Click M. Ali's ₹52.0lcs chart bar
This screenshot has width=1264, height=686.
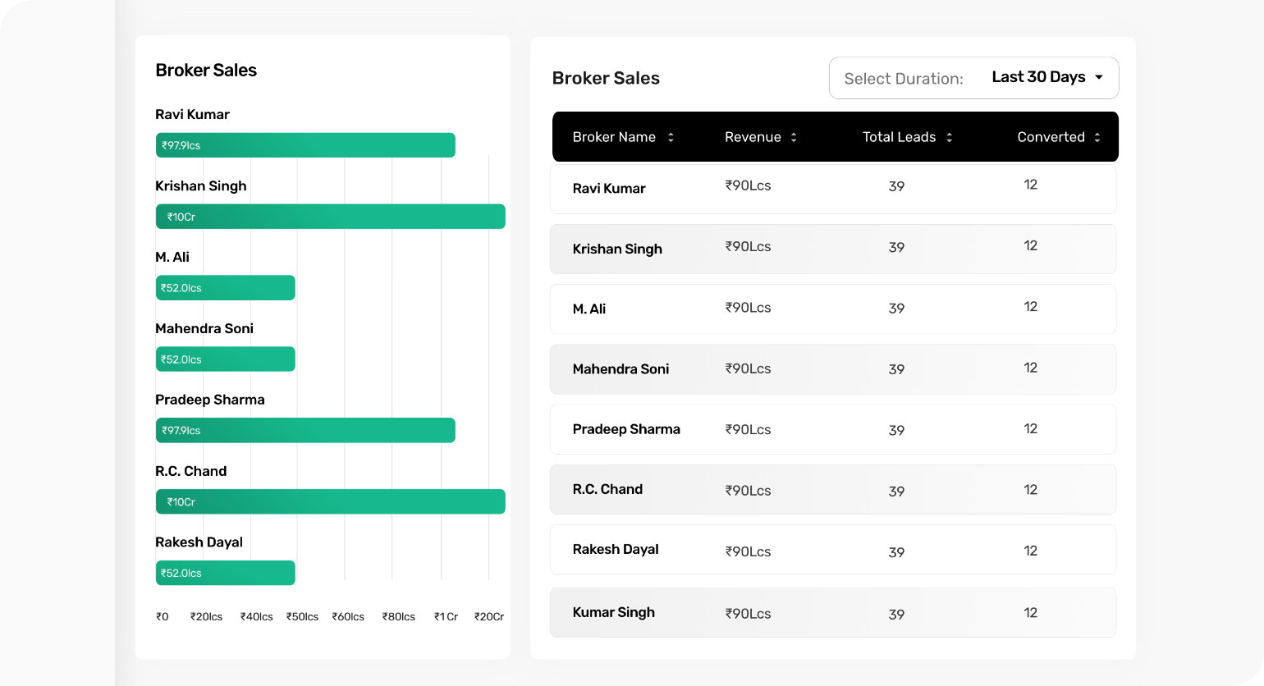click(x=226, y=288)
